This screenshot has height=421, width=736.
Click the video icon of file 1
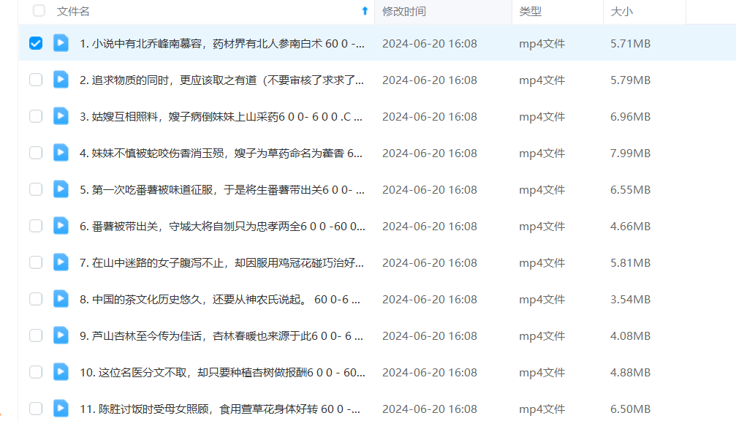pyautogui.click(x=61, y=43)
